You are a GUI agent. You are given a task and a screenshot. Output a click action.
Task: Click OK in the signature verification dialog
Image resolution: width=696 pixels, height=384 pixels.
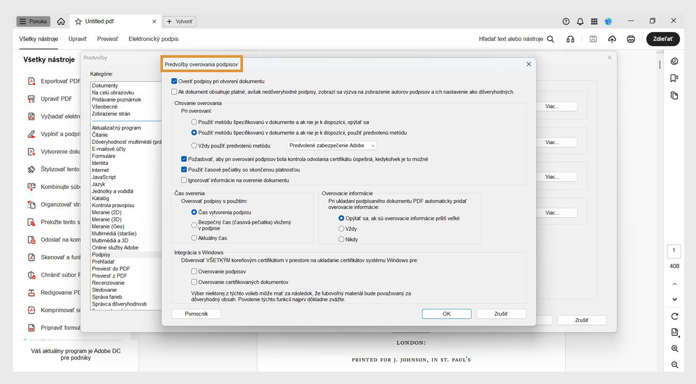coord(446,314)
